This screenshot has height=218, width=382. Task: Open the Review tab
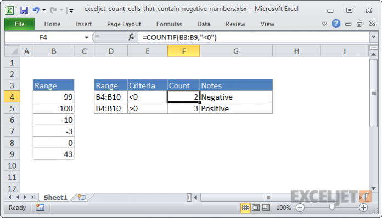pos(235,24)
